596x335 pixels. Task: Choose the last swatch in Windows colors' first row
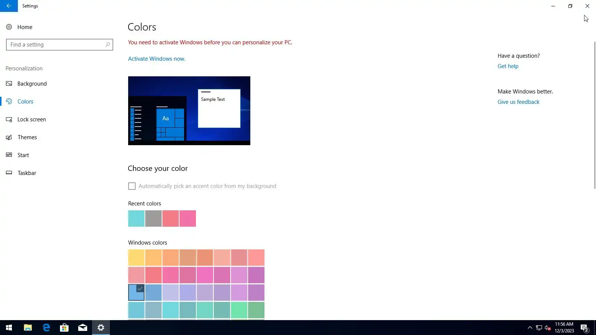256,258
